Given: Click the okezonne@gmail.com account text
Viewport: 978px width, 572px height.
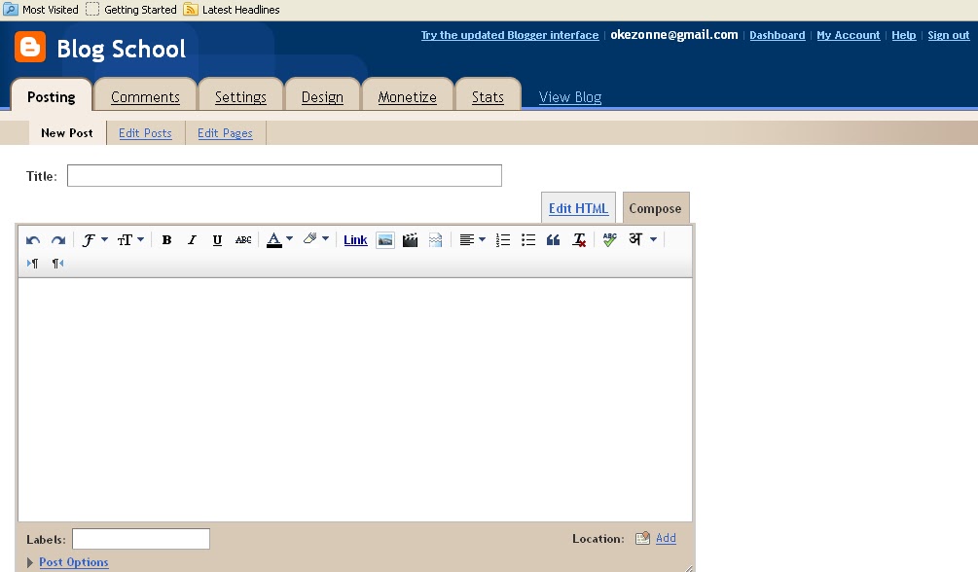Looking at the screenshot, I should [x=674, y=35].
